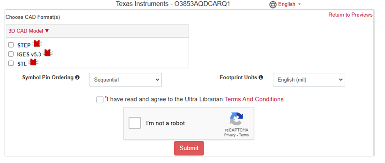
Task: Open the English language menu
Action: [x=289, y=4]
